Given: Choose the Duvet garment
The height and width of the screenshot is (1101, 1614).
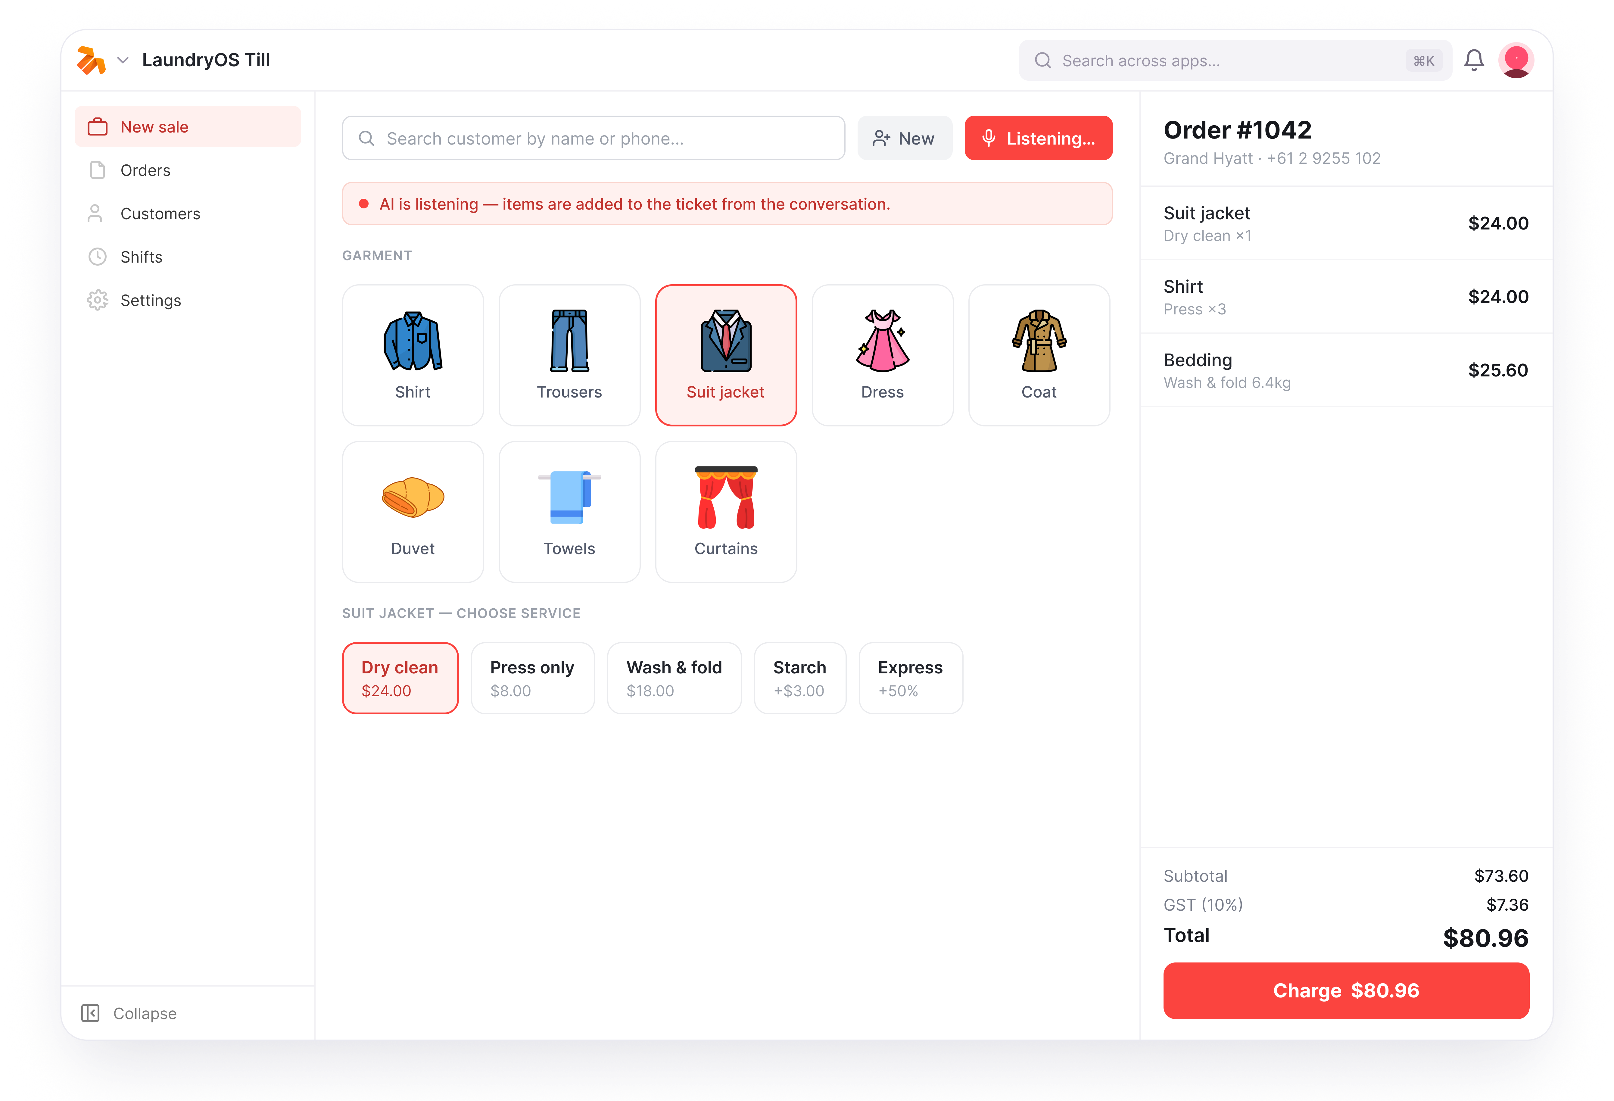Looking at the screenshot, I should point(413,512).
